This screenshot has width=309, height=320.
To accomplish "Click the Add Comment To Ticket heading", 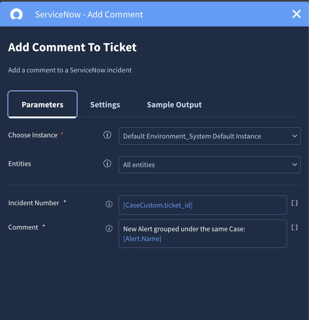I will pos(72,47).
